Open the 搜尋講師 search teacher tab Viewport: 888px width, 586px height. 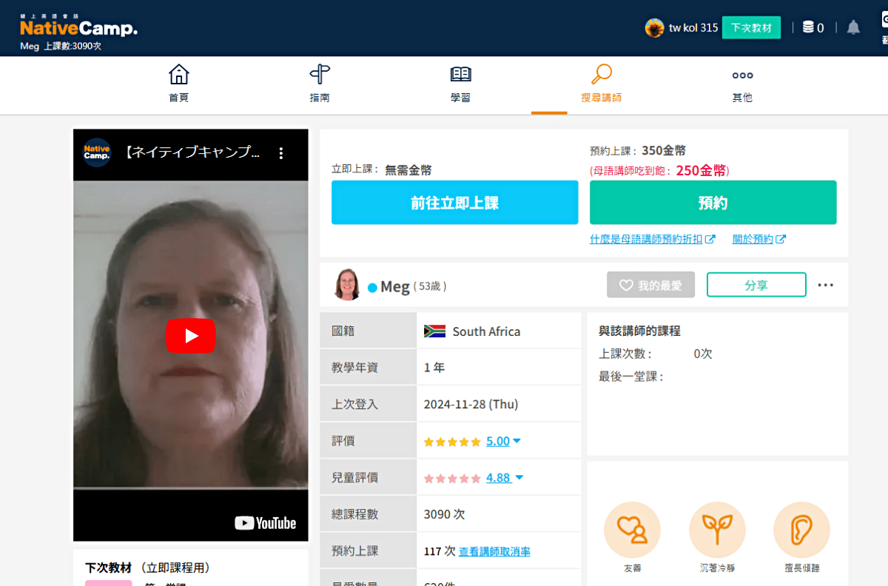click(602, 84)
